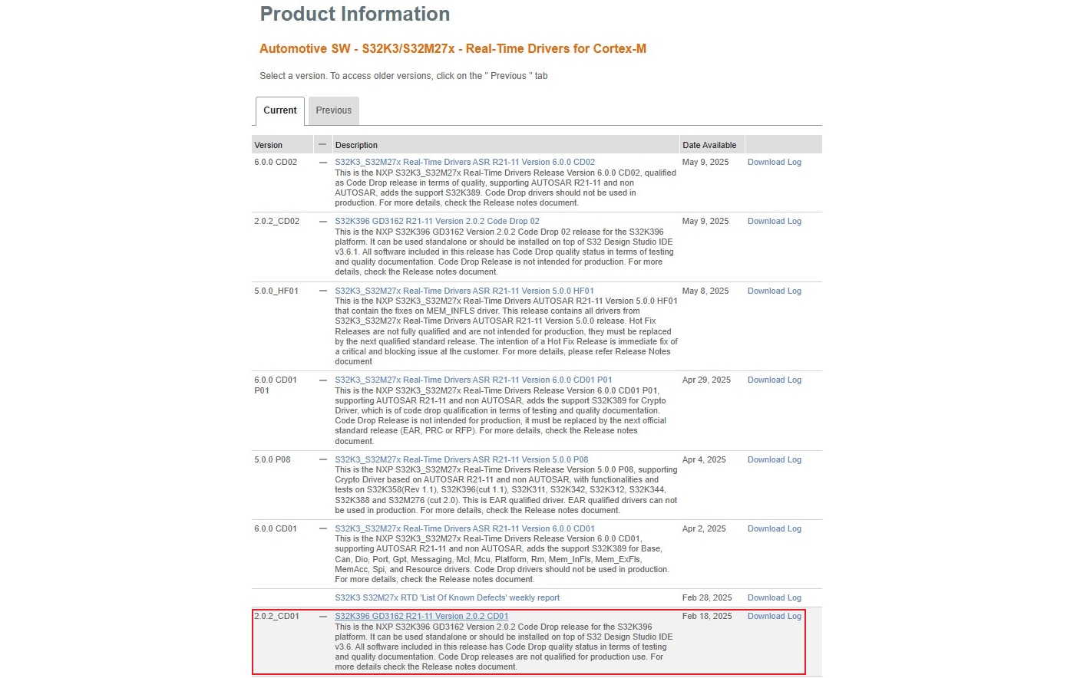Open Download Log for the Feb 28, 2025 entry
Viewport: 1077px width, 678px height.
774,598
